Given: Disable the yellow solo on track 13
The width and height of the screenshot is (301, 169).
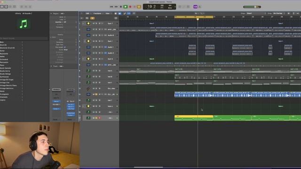Looking at the screenshot, I should [x=96, y=94].
